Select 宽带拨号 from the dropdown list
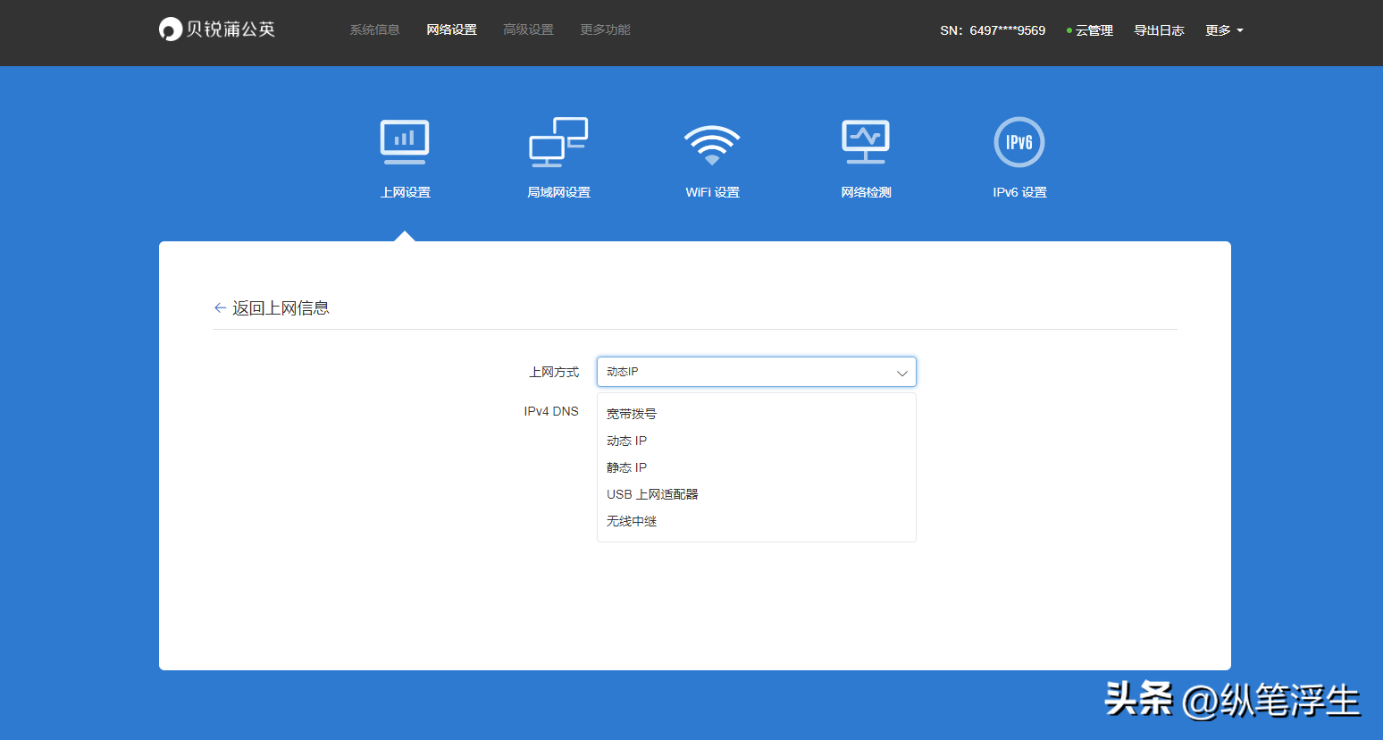 757,414
